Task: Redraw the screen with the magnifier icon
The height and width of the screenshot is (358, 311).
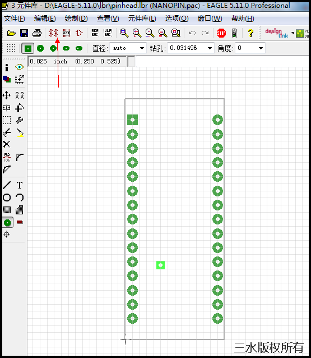Action: 163,33
